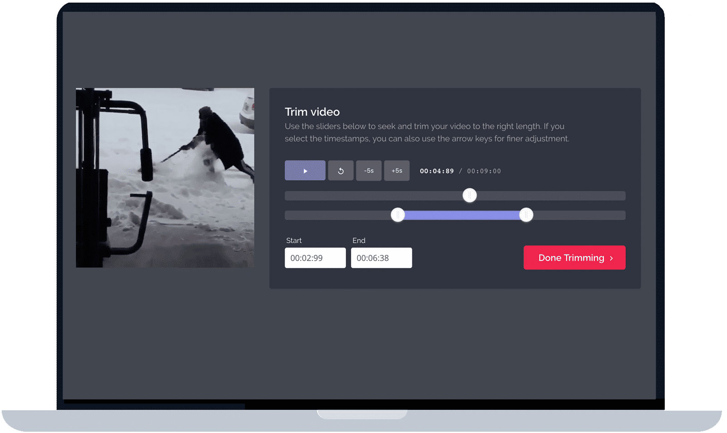Click the trim start handle
The width and height of the screenshot is (727, 433).
click(x=398, y=215)
